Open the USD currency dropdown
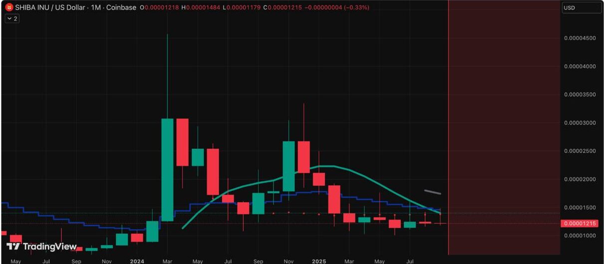Viewport: 604px width, 264px height. pos(581,8)
